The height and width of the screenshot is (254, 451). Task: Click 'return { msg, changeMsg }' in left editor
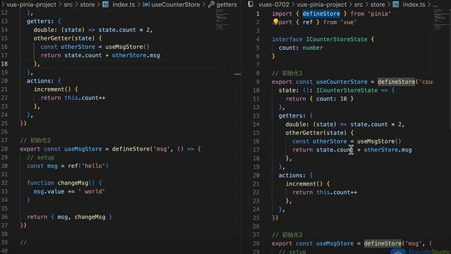[69, 217]
